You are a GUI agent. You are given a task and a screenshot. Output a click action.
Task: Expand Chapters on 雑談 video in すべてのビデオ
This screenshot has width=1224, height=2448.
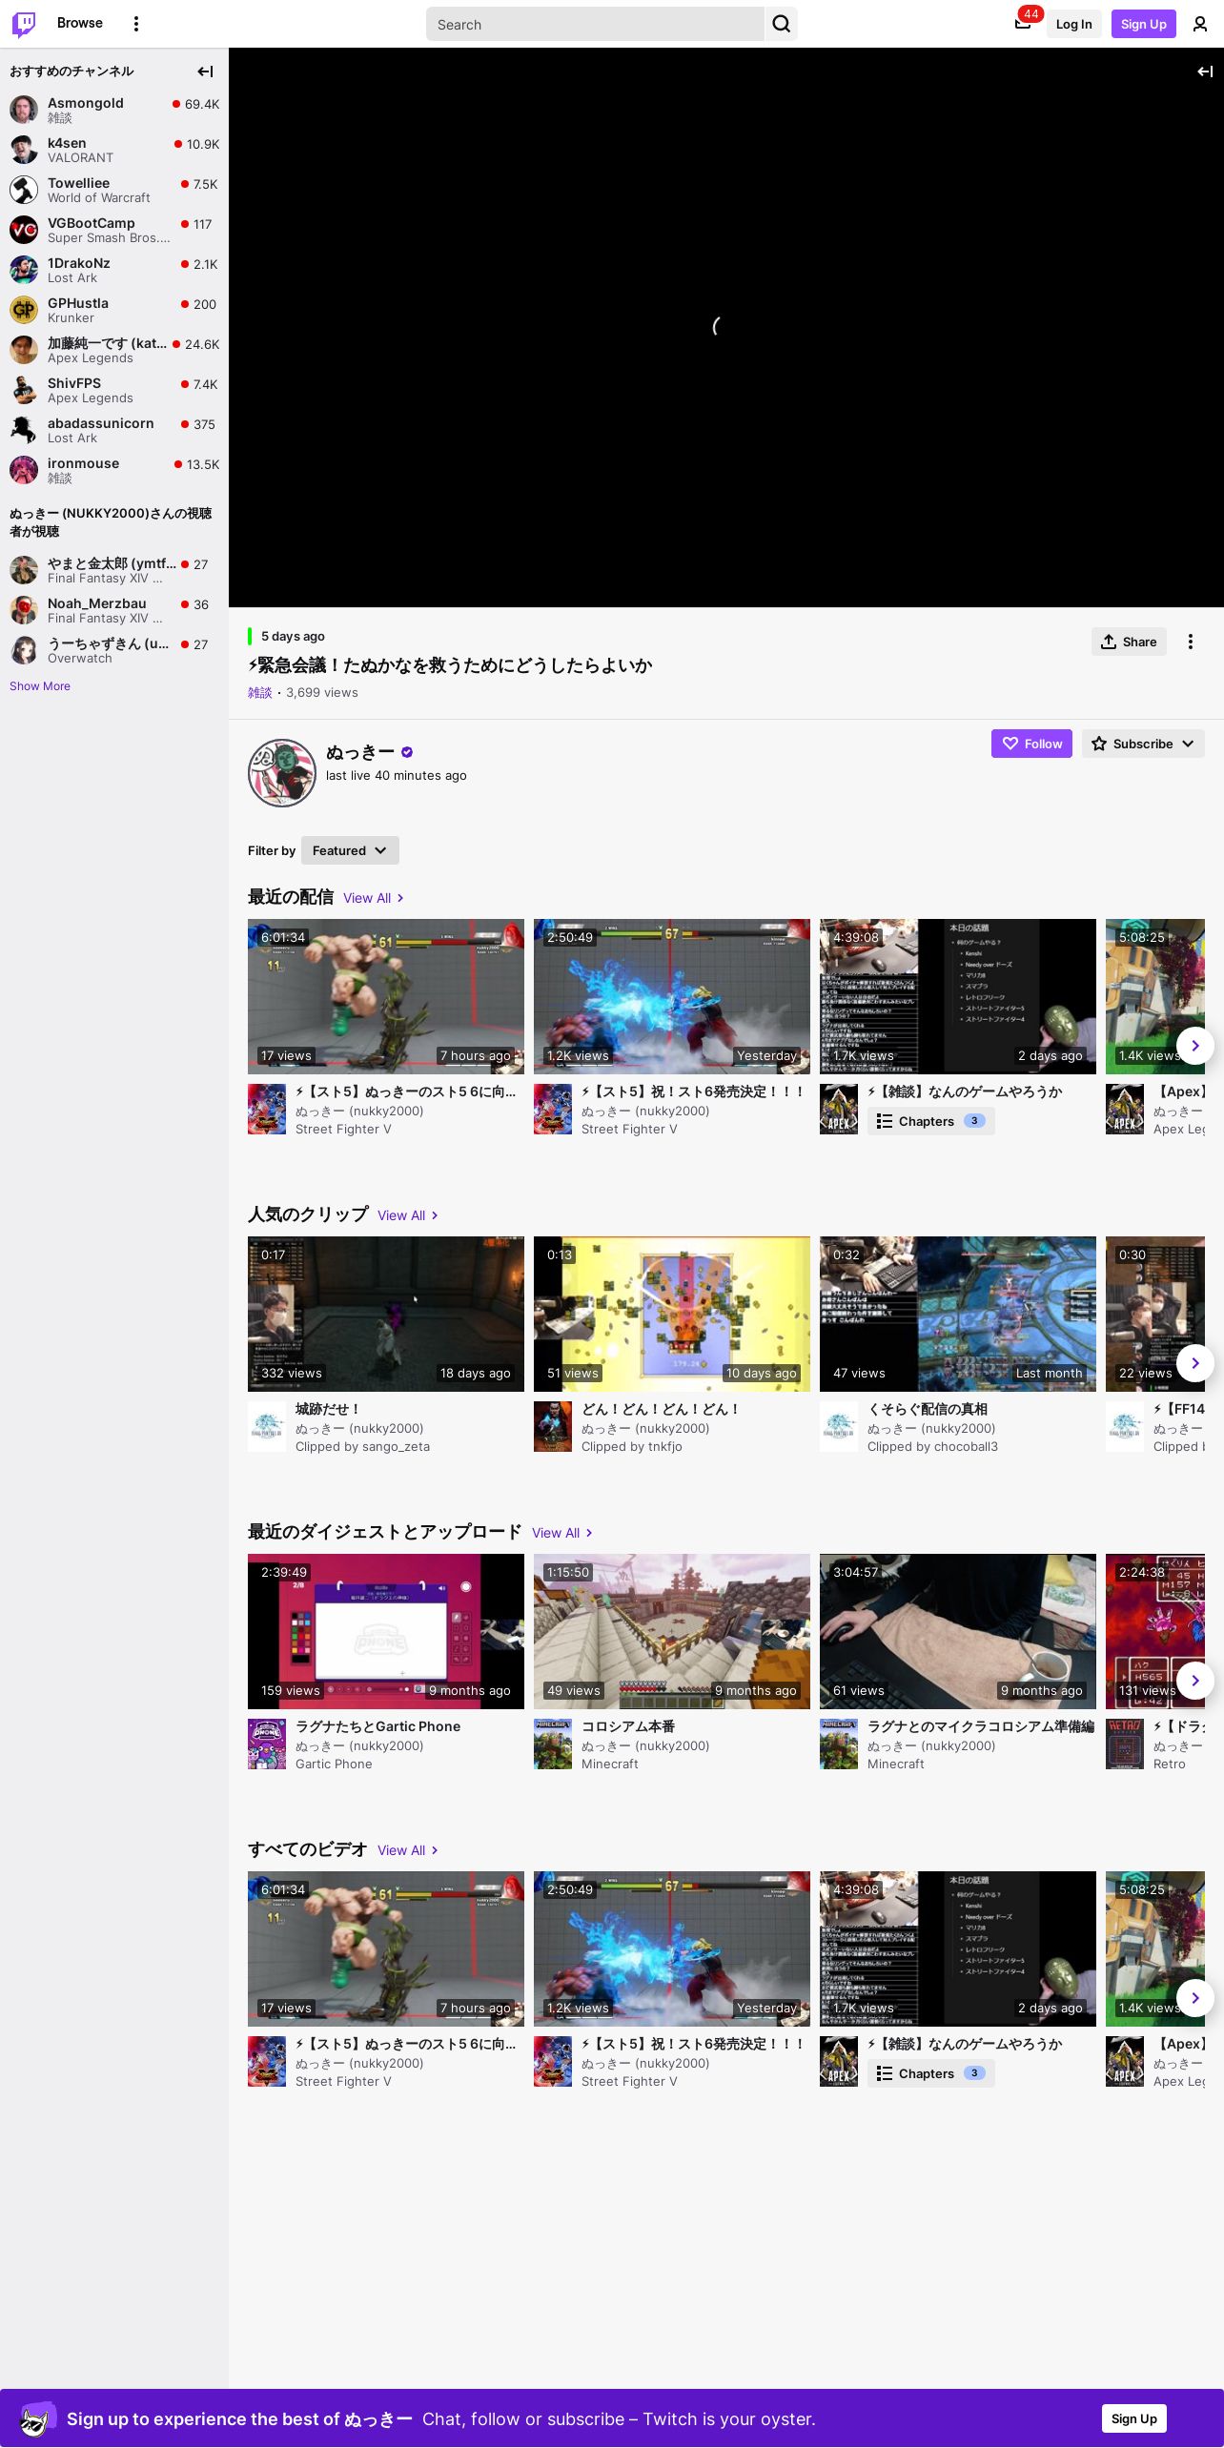click(x=930, y=2073)
